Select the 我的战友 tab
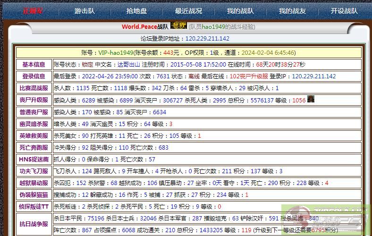This screenshot has width=372, height=236. (292, 11)
